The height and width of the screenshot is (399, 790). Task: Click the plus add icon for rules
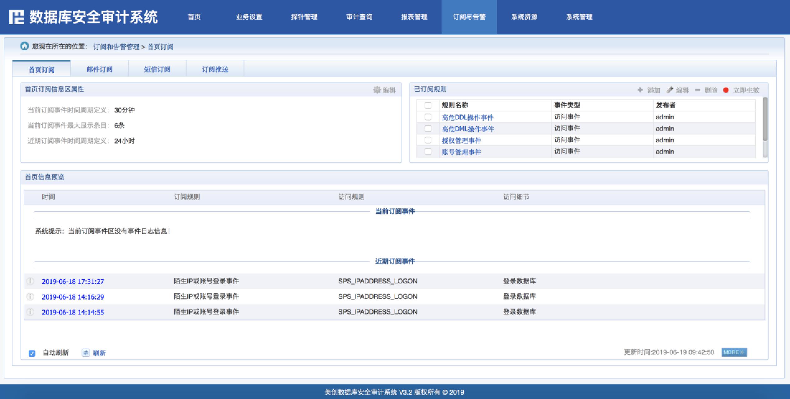(640, 90)
